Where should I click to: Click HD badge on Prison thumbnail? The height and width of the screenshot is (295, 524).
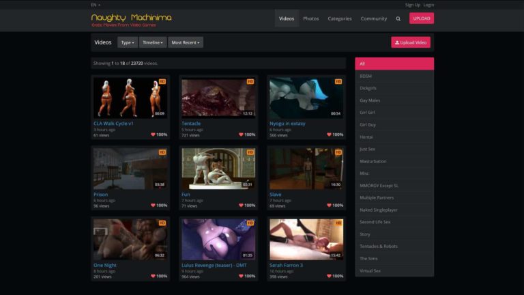point(162,152)
